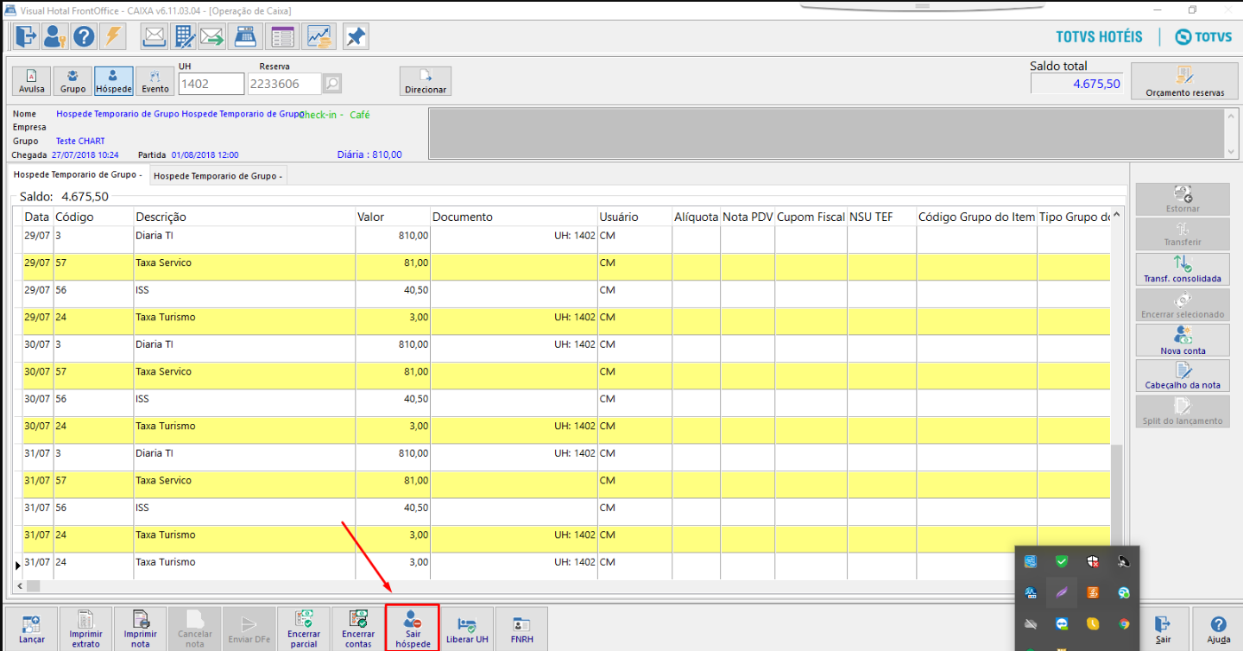Click the Windows Defender shield with red X

(x=1093, y=561)
